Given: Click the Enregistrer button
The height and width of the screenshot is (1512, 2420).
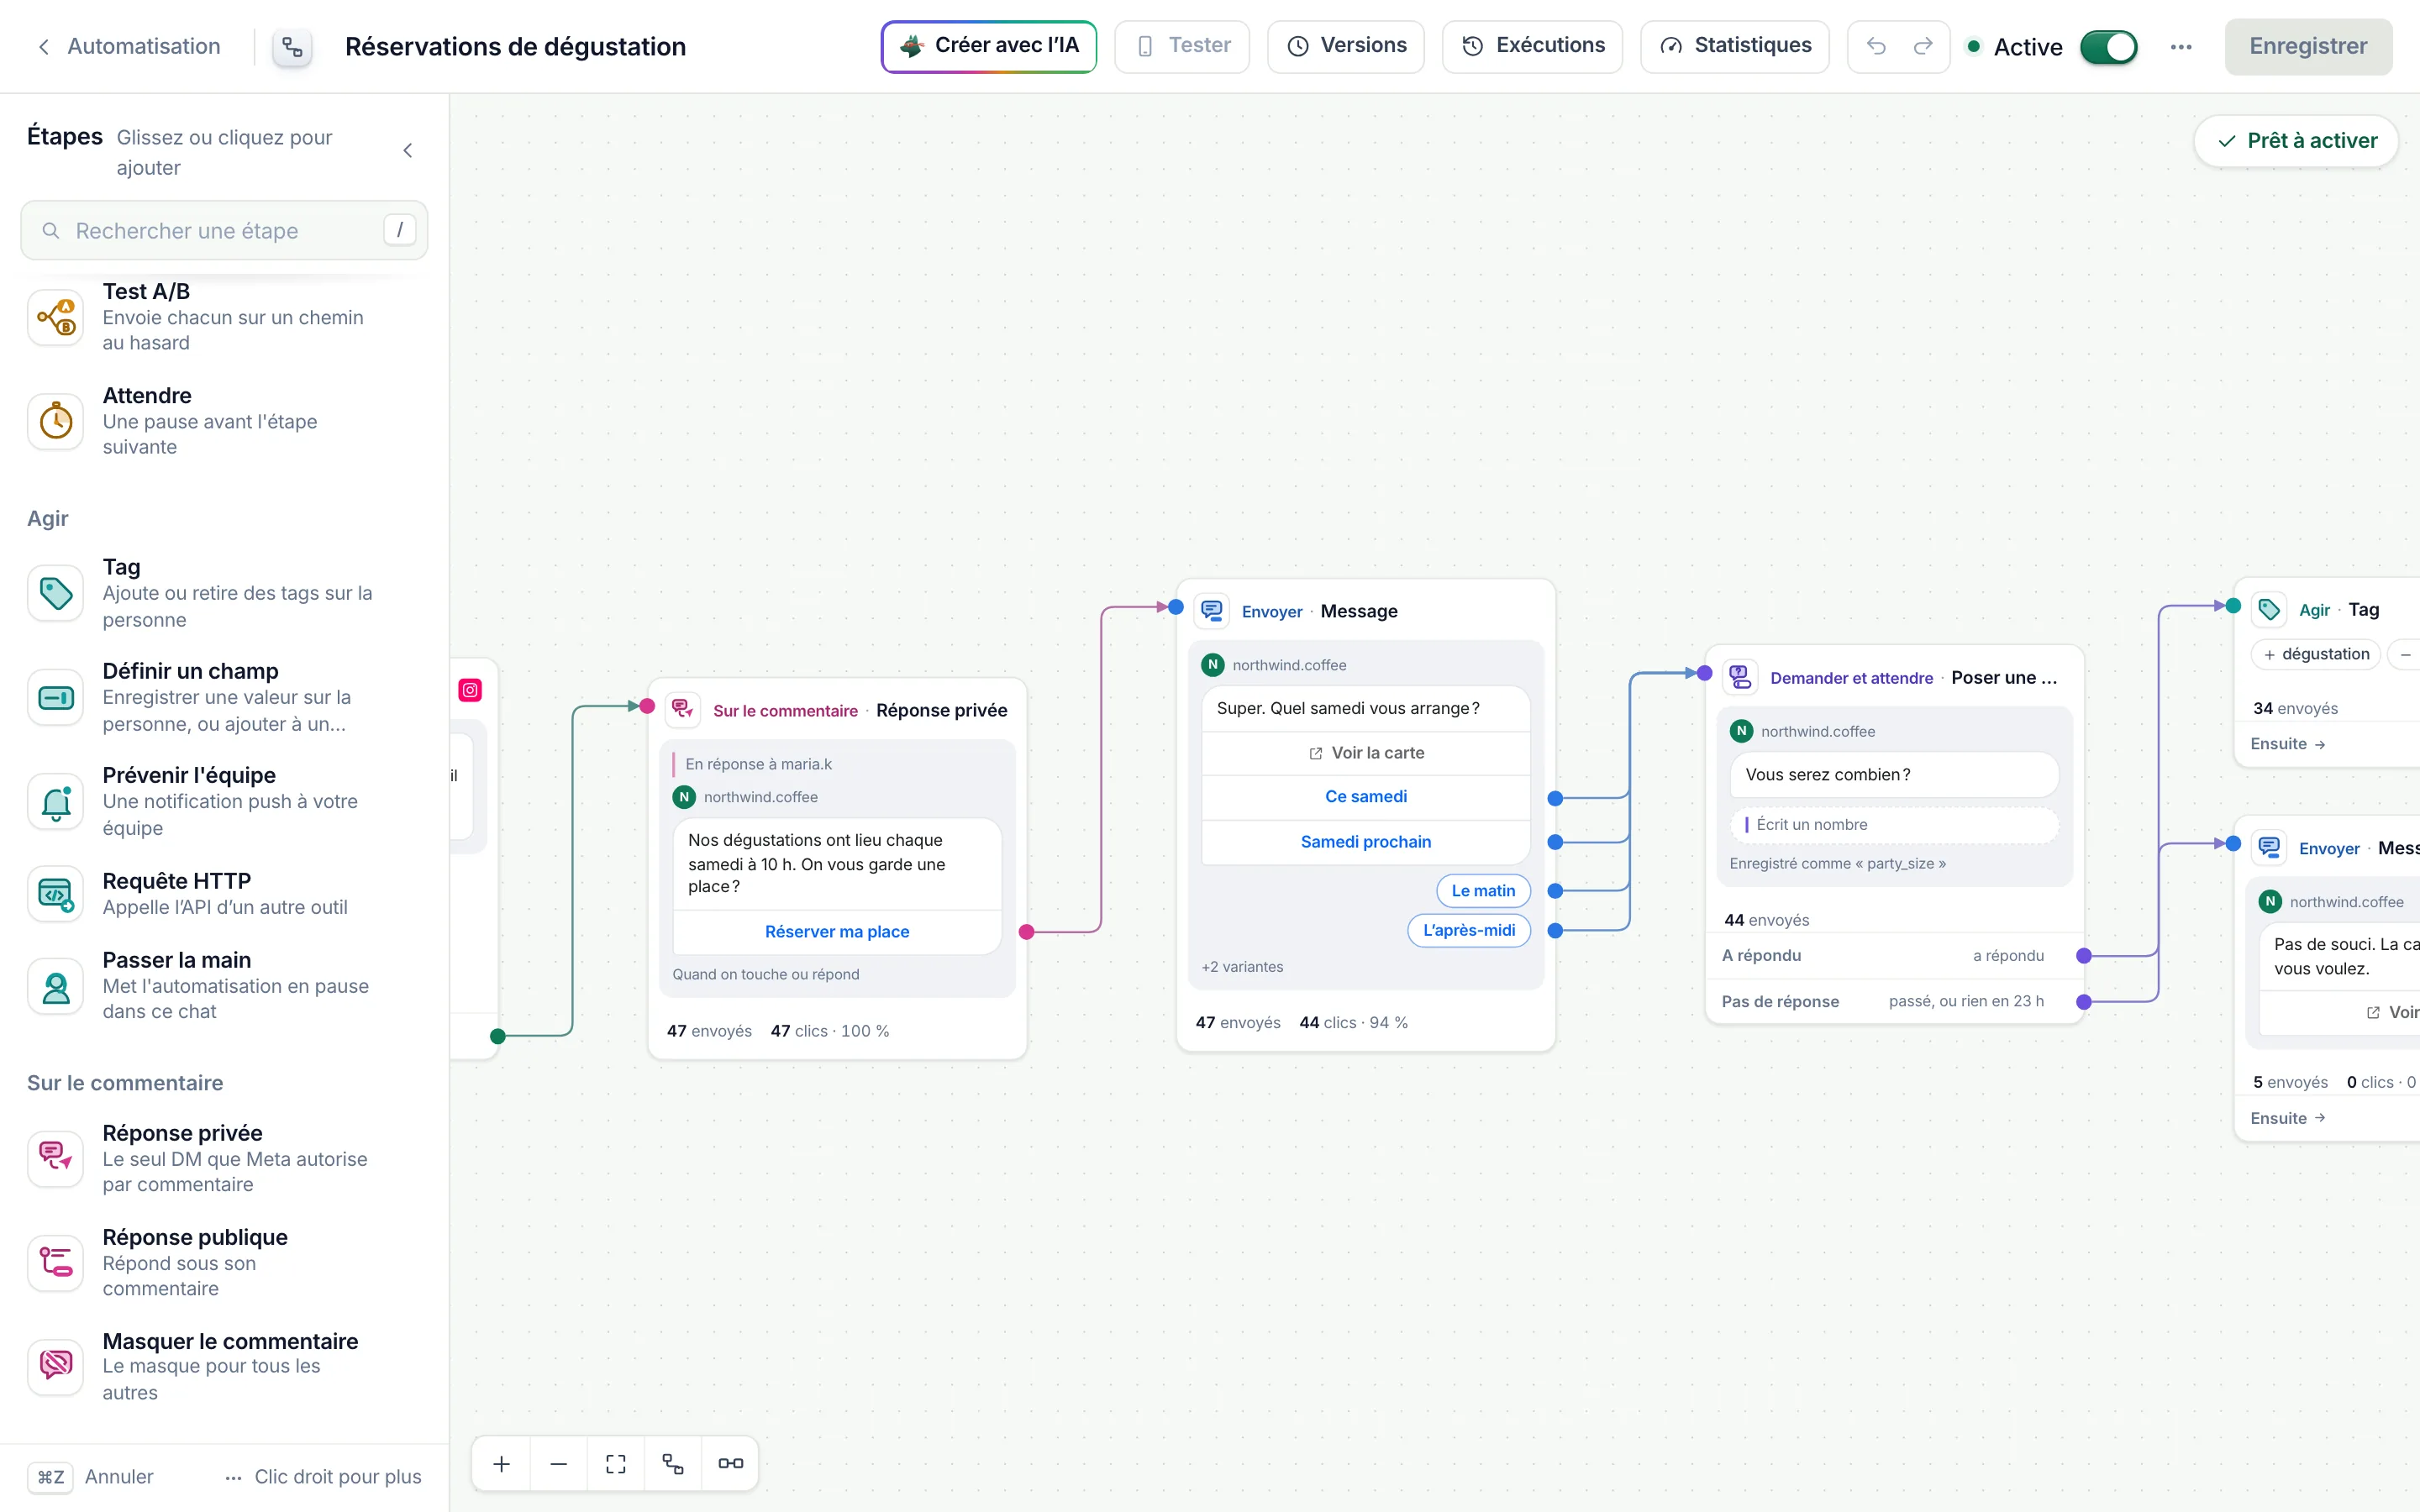Looking at the screenshot, I should pos(2308,46).
